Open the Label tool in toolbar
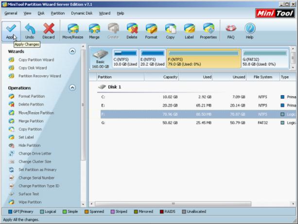Image resolution: width=298 pixels, height=224 pixels. [189, 32]
